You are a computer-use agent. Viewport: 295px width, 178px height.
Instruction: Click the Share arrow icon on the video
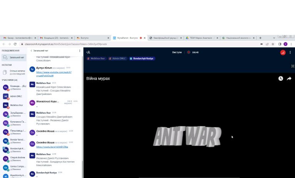pos(289,78)
